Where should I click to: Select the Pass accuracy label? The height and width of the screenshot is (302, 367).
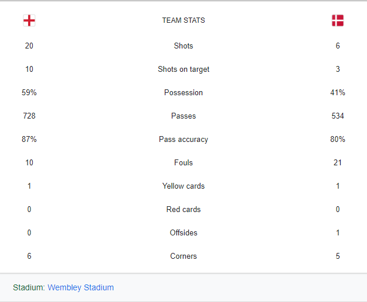point(183,140)
